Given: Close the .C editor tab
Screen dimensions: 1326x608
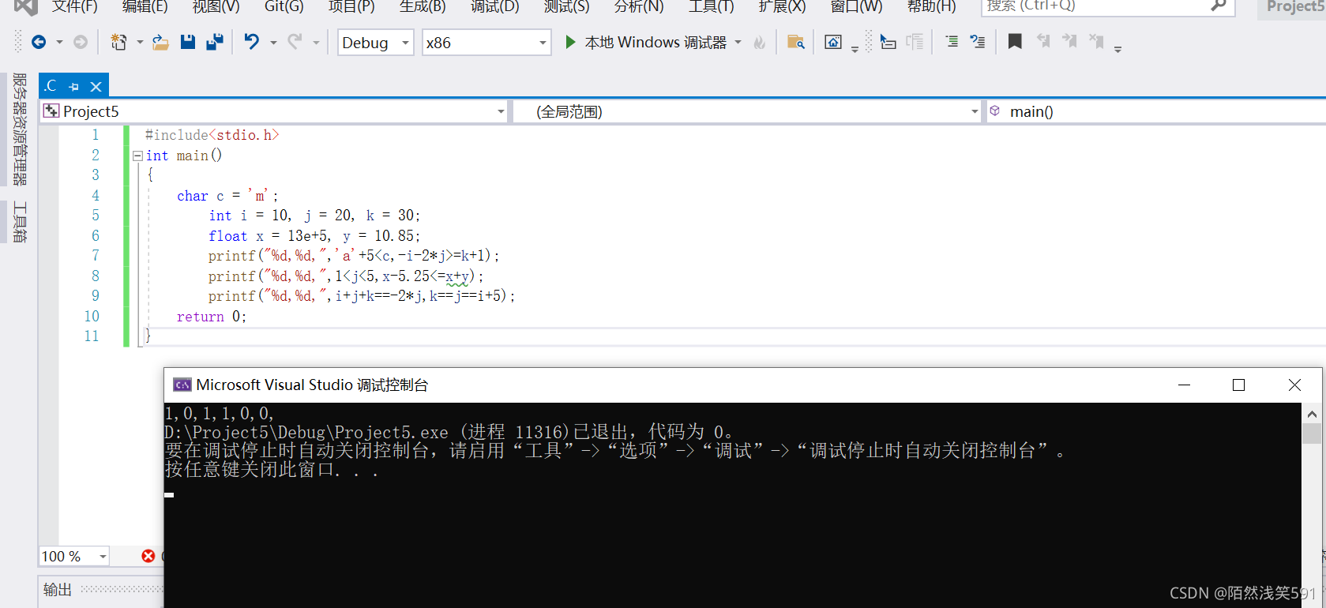Looking at the screenshot, I should click(96, 86).
